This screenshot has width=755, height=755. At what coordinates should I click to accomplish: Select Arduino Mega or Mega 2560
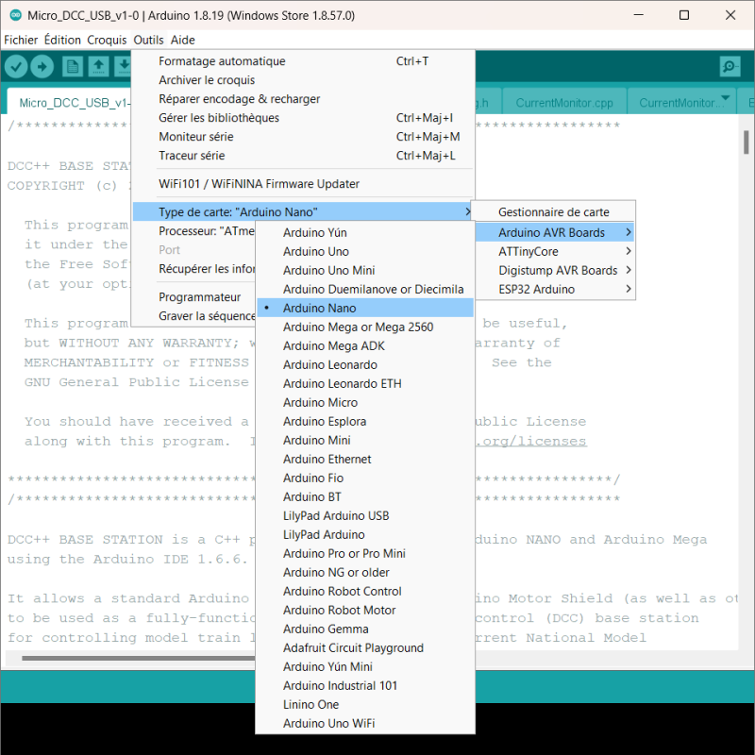coord(365,327)
